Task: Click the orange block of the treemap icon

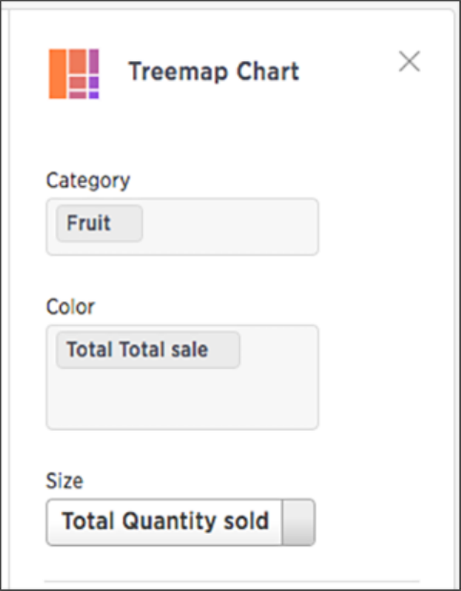Action: [x=57, y=74]
